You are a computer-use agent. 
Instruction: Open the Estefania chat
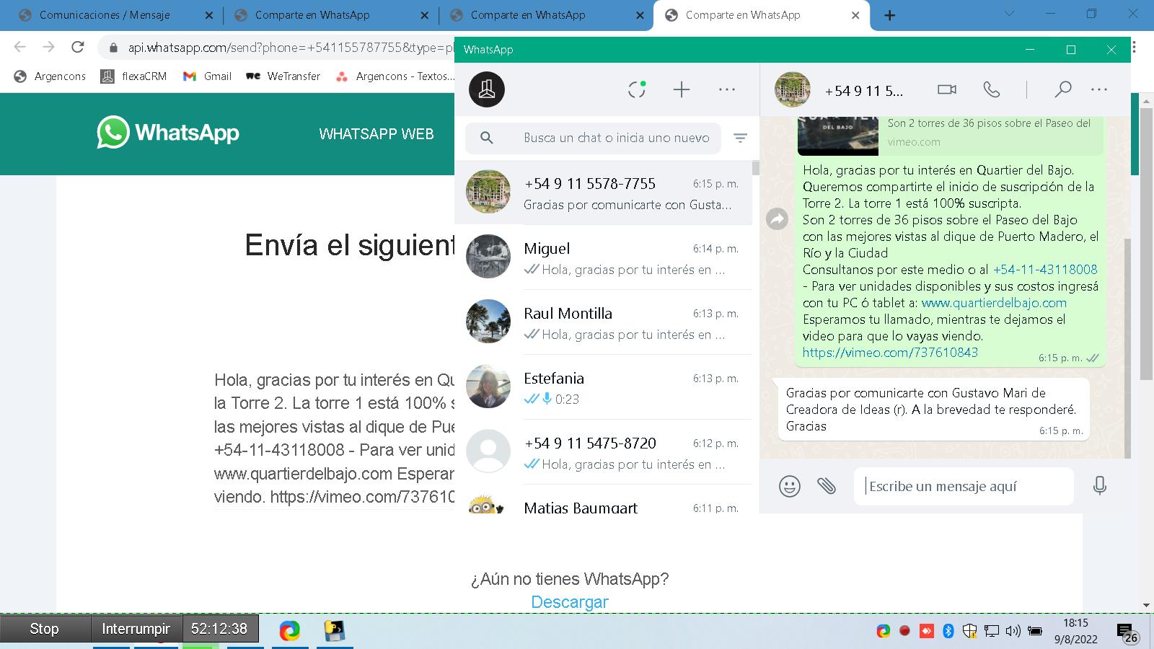[x=603, y=387]
